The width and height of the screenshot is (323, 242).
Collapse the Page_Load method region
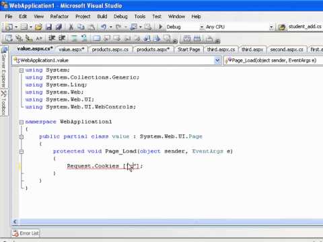coord(22,152)
